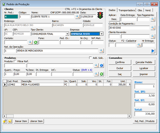
Task: Toggle the Filtrar Ref. checkbox
Action: pos(15,61)
